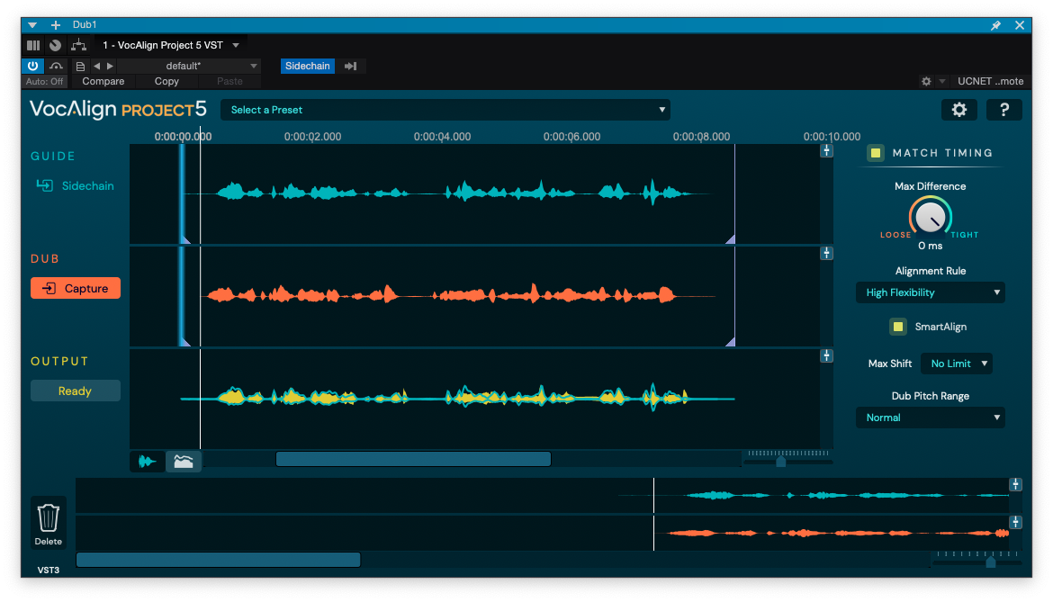Toggle the blue Sidechain button
Image resolution: width=1053 pixels, height=602 pixels.
(x=308, y=66)
